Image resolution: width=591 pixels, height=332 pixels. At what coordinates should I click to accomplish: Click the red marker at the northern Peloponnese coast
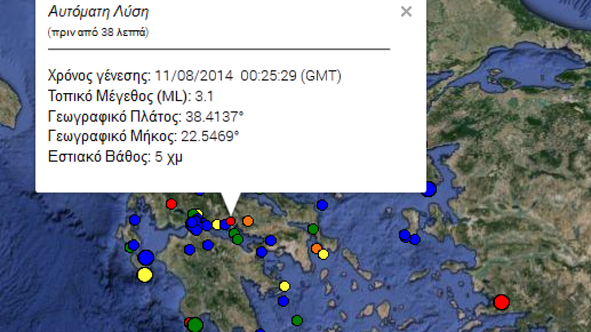point(172,204)
